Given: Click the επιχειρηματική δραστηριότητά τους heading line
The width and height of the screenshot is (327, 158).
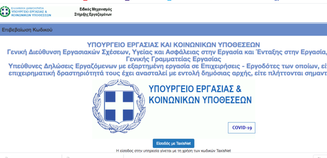Looking at the screenshot, I should click(x=168, y=73).
